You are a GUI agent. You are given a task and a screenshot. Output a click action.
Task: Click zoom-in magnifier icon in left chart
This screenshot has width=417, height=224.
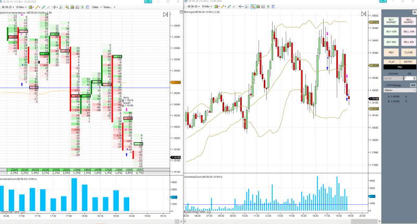(x=61, y=7)
